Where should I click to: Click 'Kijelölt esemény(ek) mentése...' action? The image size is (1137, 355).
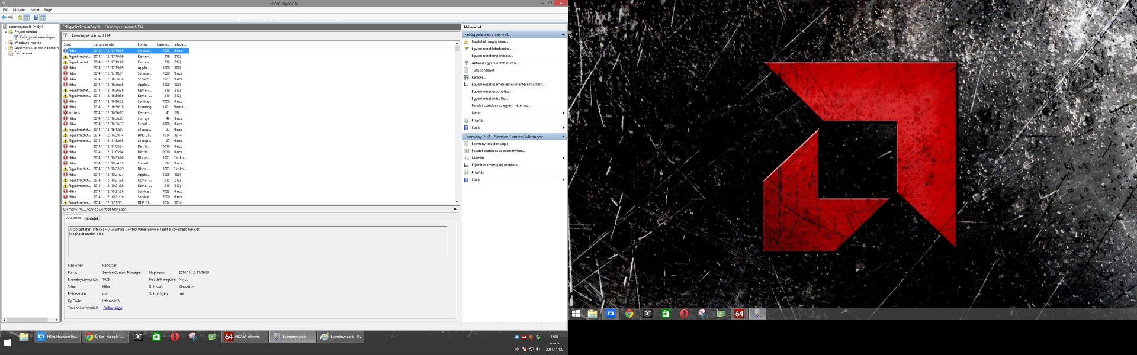[496, 165]
